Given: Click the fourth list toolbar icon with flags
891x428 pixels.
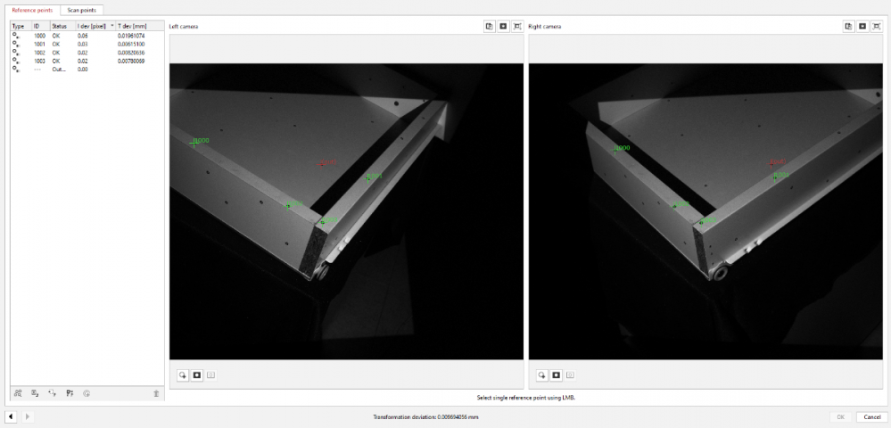Looking at the screenshot, I should coord(70,392).
